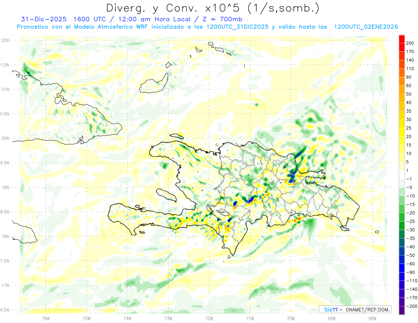The width and height of the screenshot is (418, 323).
Task: Click the dark purple swatch at the color bar bottom
Action: 402,310
